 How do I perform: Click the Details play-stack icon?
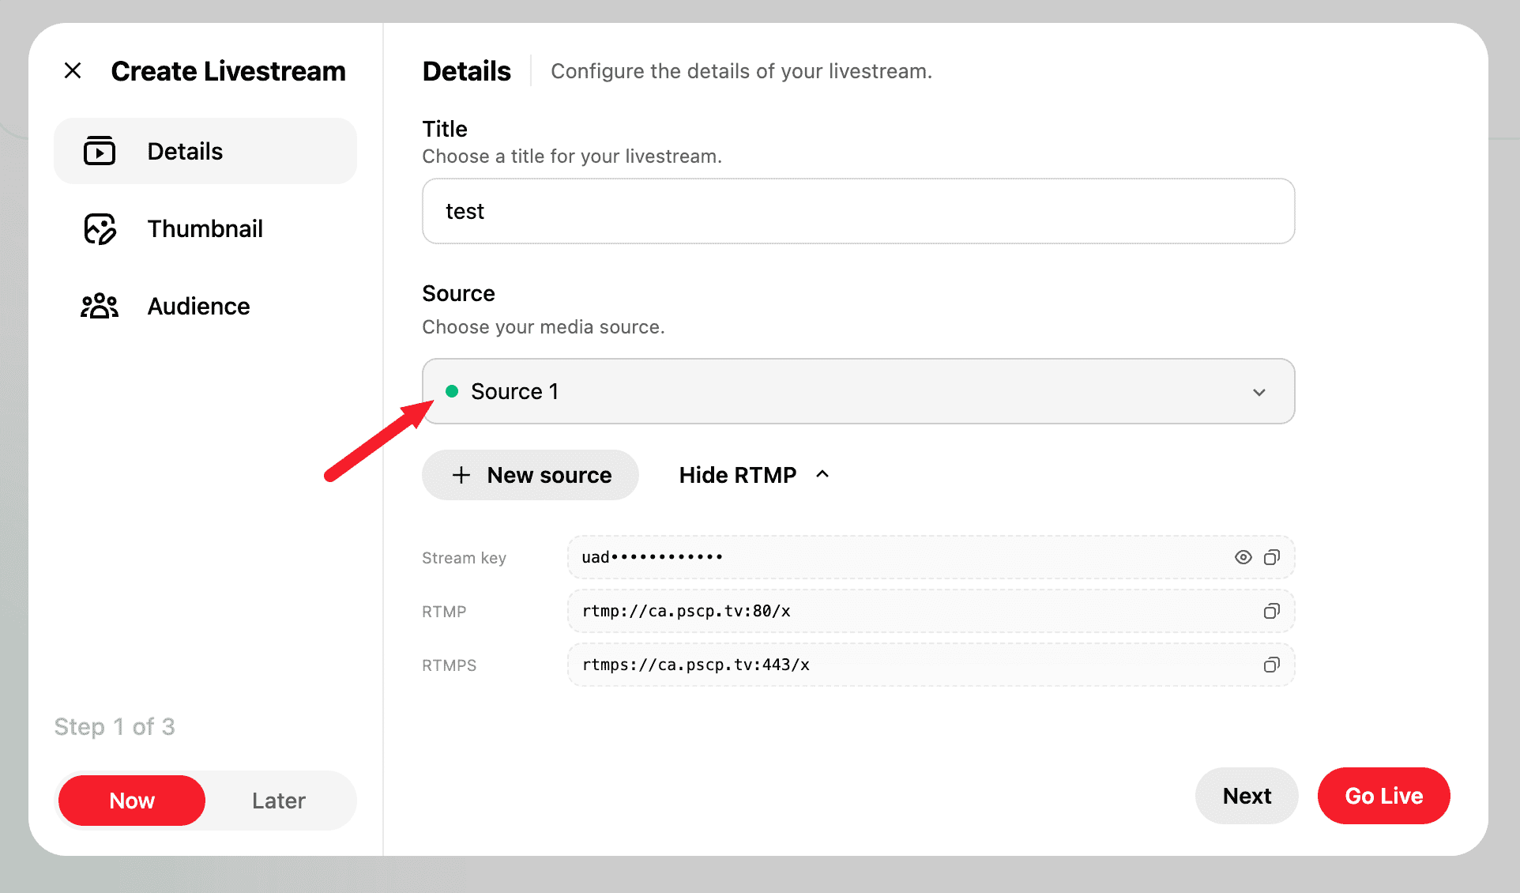(100, 151)
